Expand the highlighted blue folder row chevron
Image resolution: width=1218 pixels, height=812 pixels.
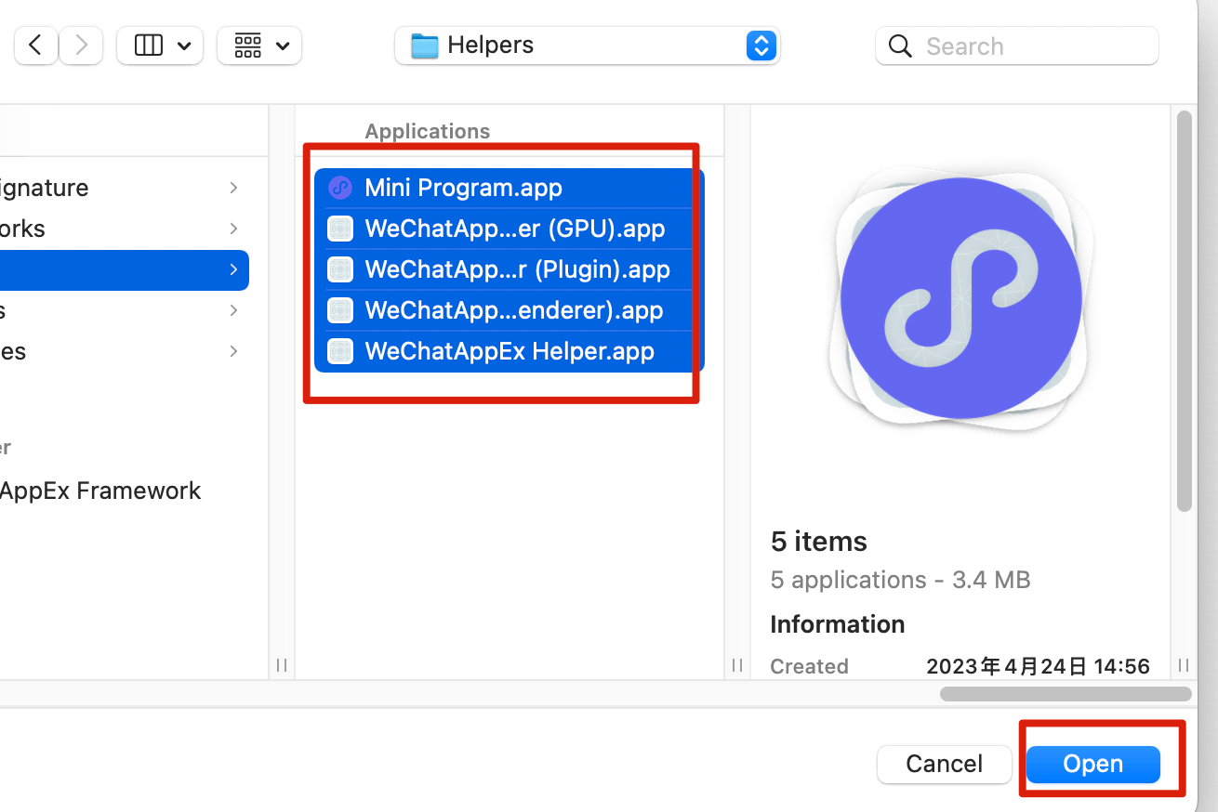click(x=233, y=269)
